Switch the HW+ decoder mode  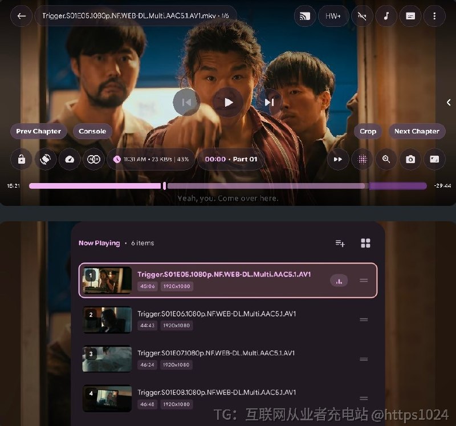(x=333, y=16)
